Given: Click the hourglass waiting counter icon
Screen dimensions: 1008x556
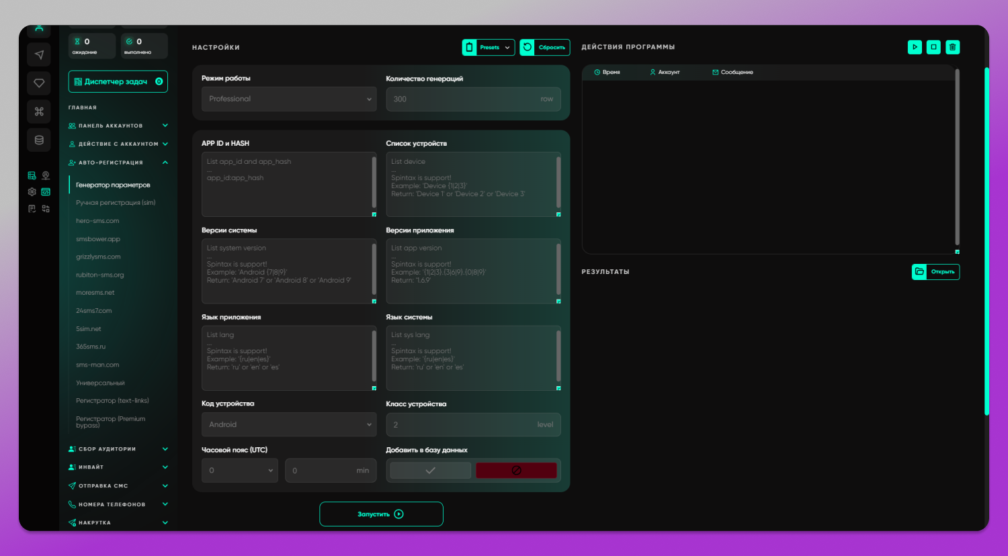Looking at the screenshot, I should tap(77, 42).
